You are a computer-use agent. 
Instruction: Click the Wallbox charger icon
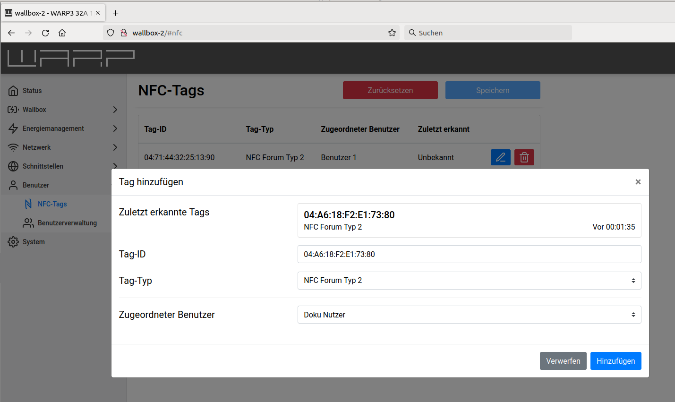pyautogui.click(x=13, y=110)
